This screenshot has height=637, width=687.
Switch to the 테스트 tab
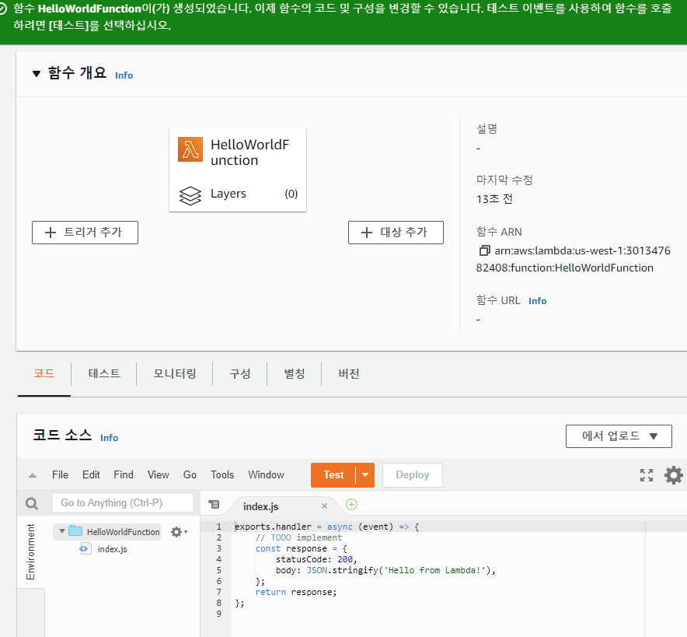coord(104,373)
